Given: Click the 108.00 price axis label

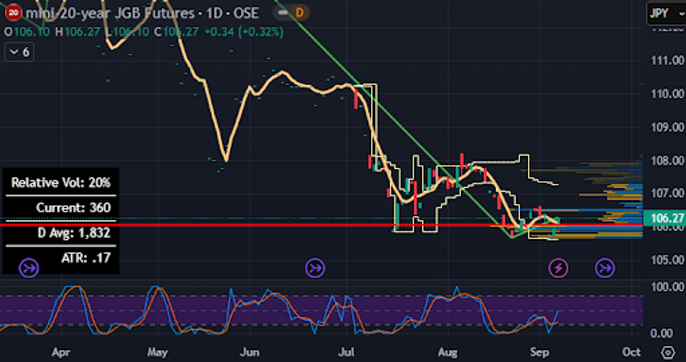Looking at the screenshot, I should (x=668, y=161).
